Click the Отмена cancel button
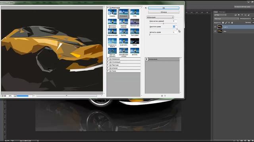The width and height of the screenshot is (254, 142). 164,12
